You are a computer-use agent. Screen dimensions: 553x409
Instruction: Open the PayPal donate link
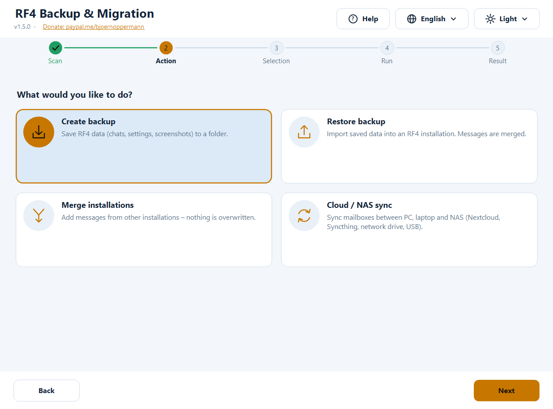[93, 27]
